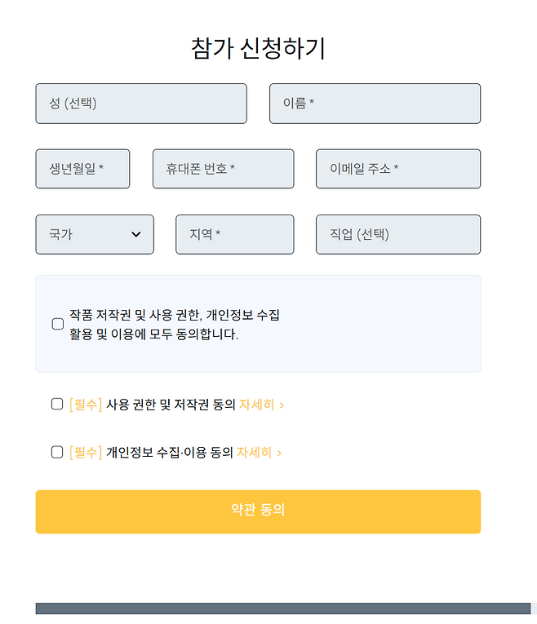The image size is (537, 624).
Task: Select the 이메일 주소 email field
Action: click(x=397, y=169)
